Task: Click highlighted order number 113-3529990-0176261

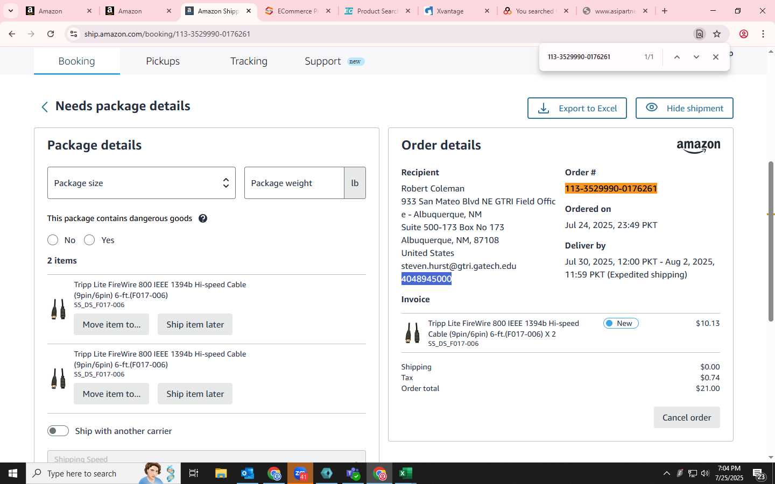Action: [611, 188]
